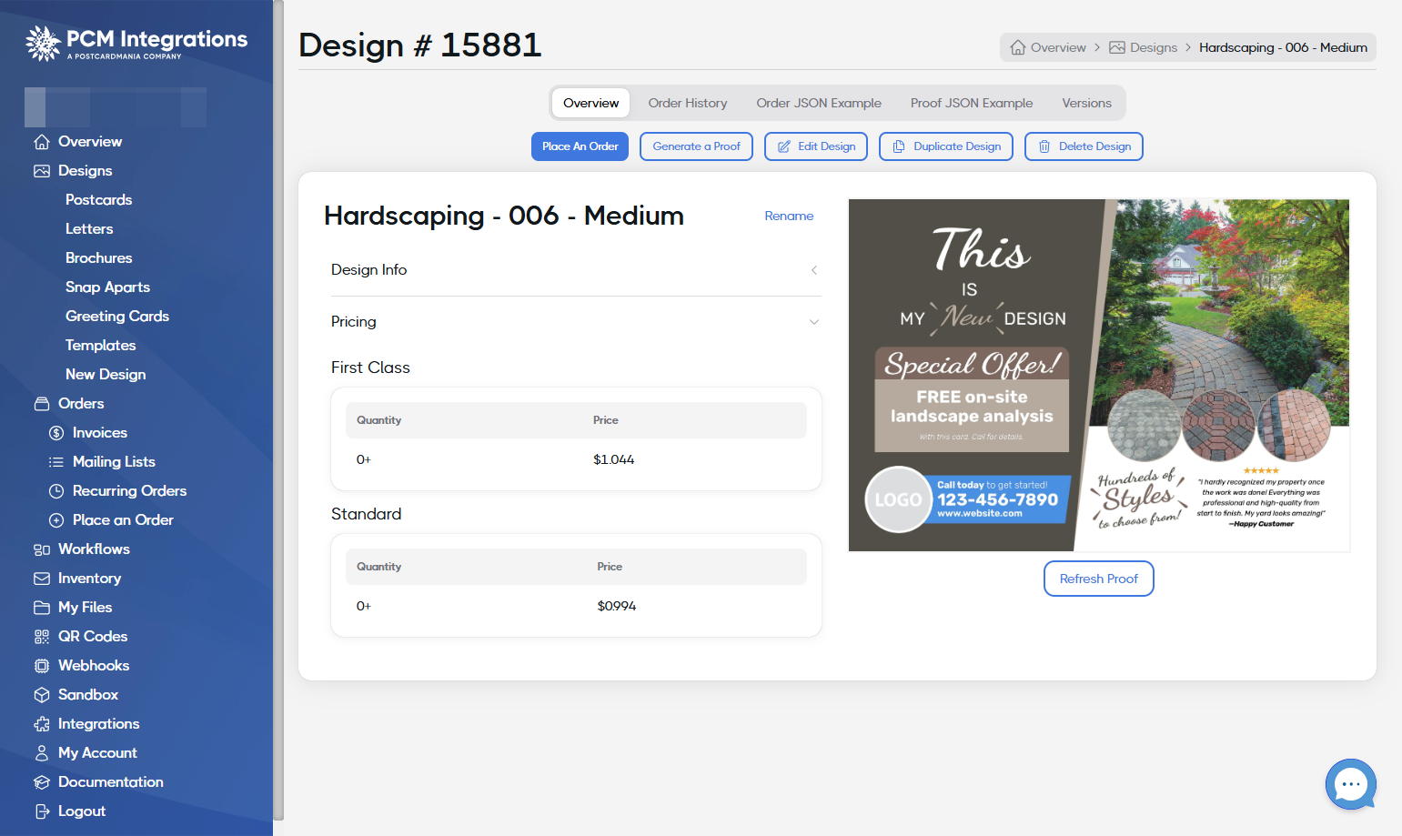The image size is (1402, 836).
Task: Open Postcards in the sidebar
Action: [98, 200]
